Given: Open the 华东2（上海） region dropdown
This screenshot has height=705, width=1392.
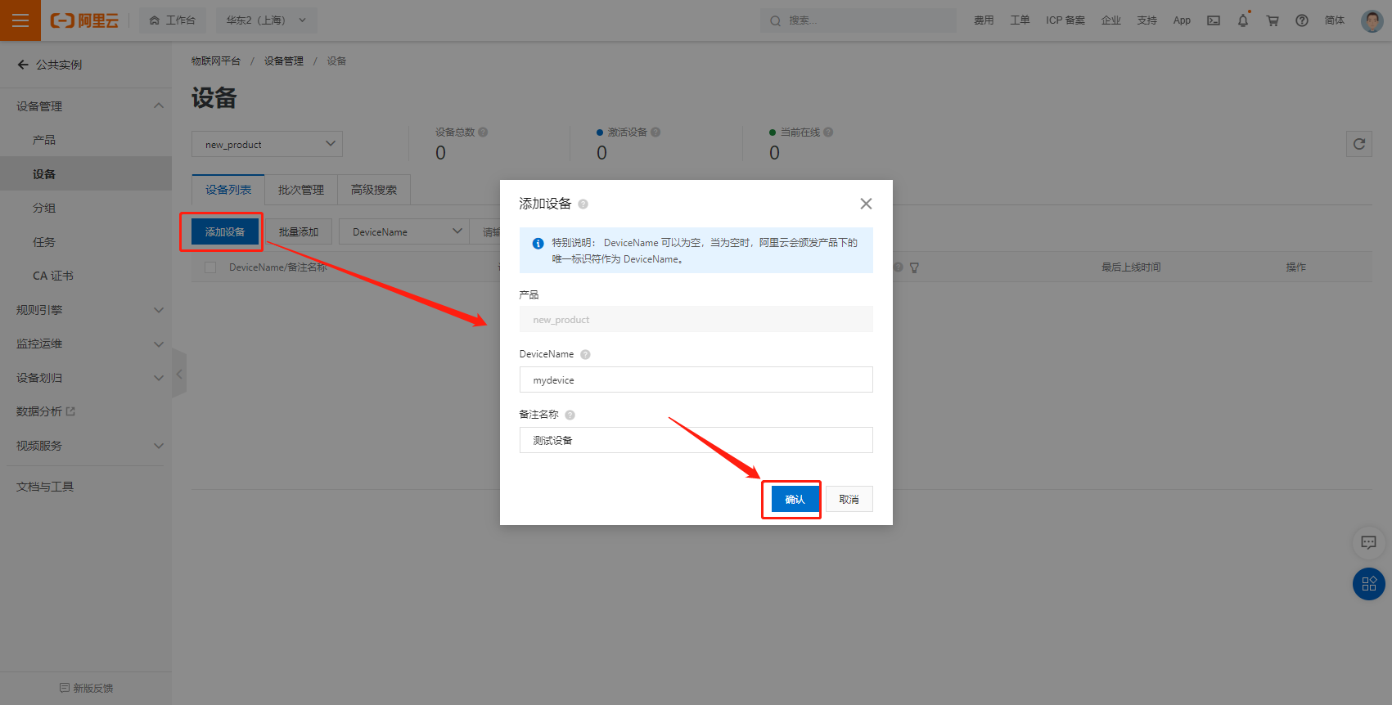Looking at the screenshot, I should pos(266,20).
